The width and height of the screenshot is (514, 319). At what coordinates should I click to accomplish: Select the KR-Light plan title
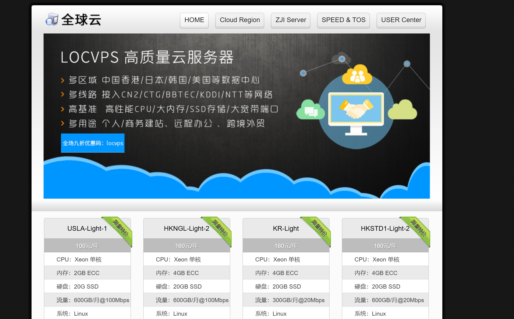pyautogui.click(x=286, y=229)
